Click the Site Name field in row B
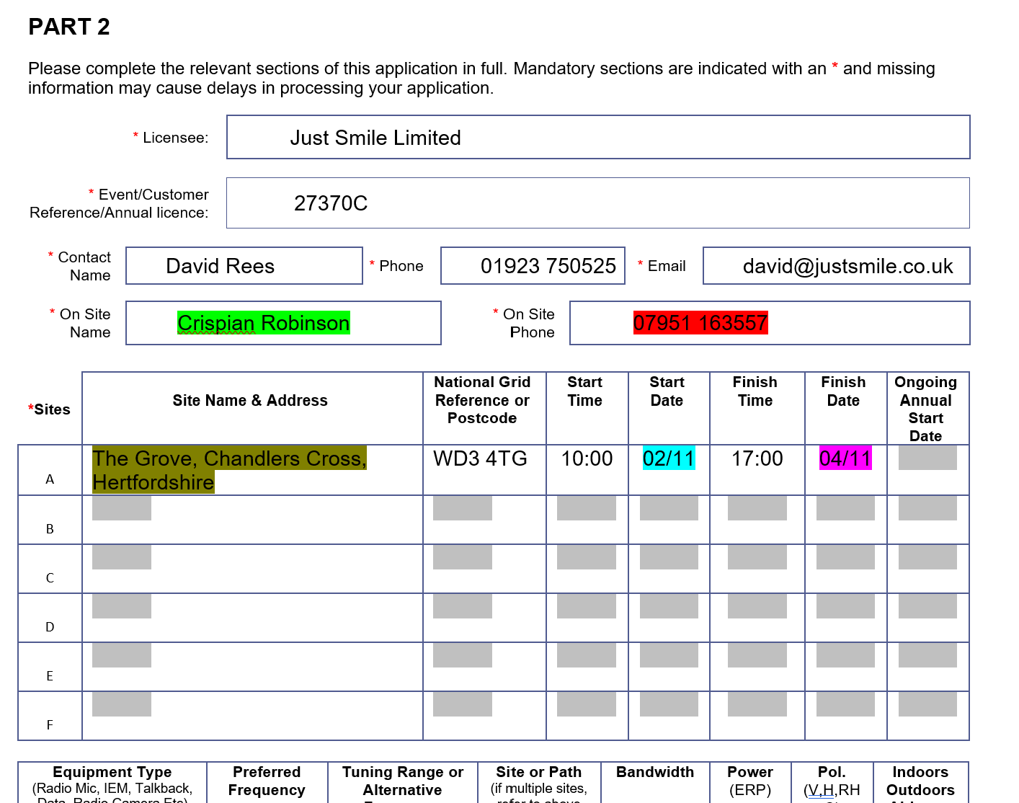Image resolution: width=1019 pixels, height=803 pixels. 122,508
